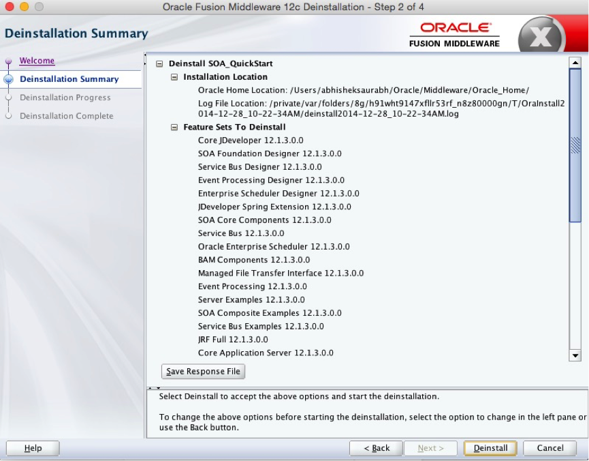Click the Installation Location label
This screenshot has height=461, width=589.
[x=225, y=77]
